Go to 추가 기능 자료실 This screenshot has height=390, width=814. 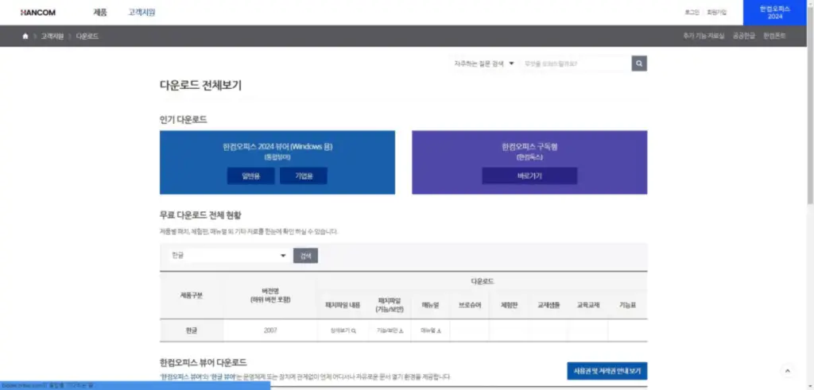(x=704, y=37)
